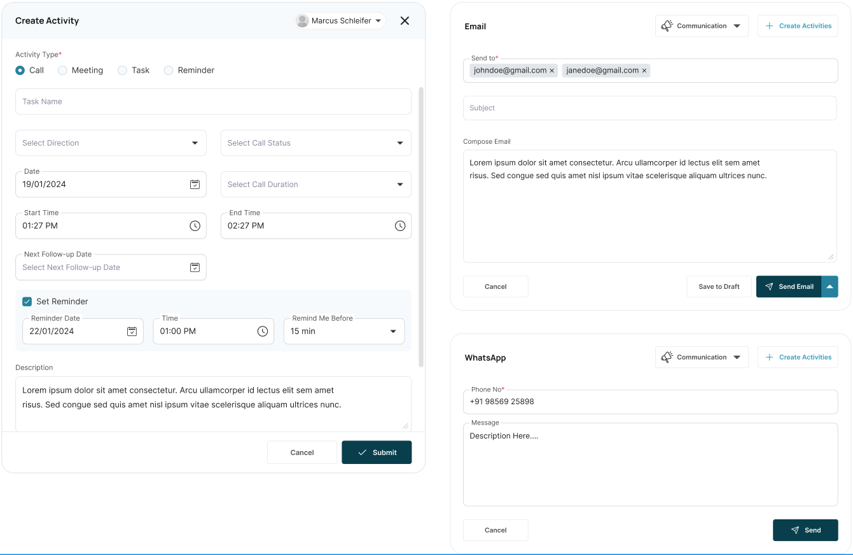Open the Reminder Date calendar icon
853x555 pixels.
(x=132, y=332)
